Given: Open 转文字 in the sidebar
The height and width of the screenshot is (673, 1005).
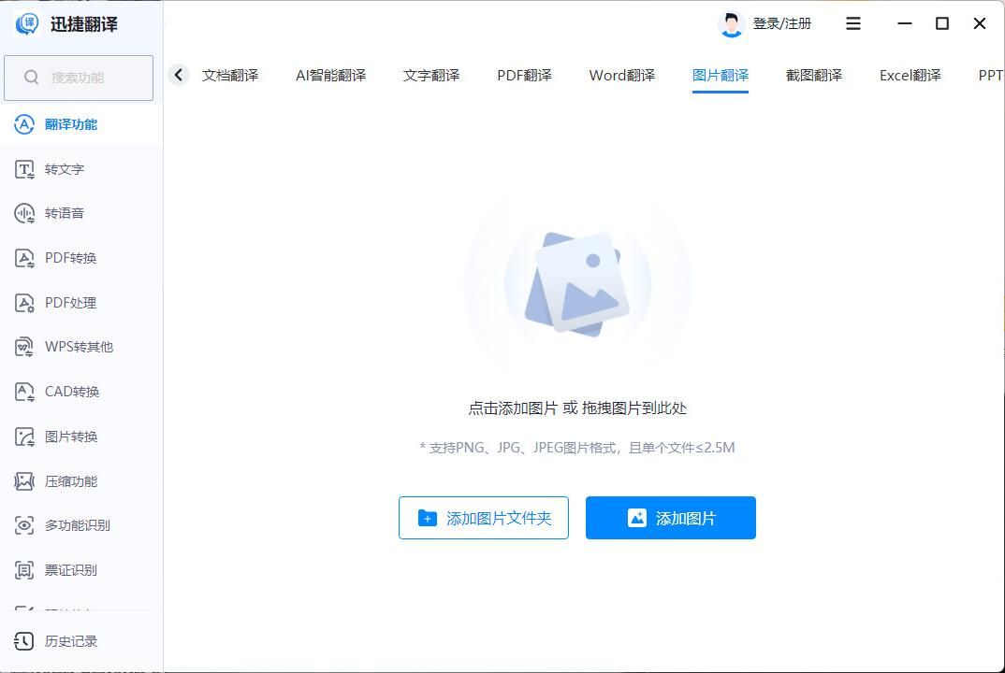Looking at the screenshot, I should click(x=81, y=169).
